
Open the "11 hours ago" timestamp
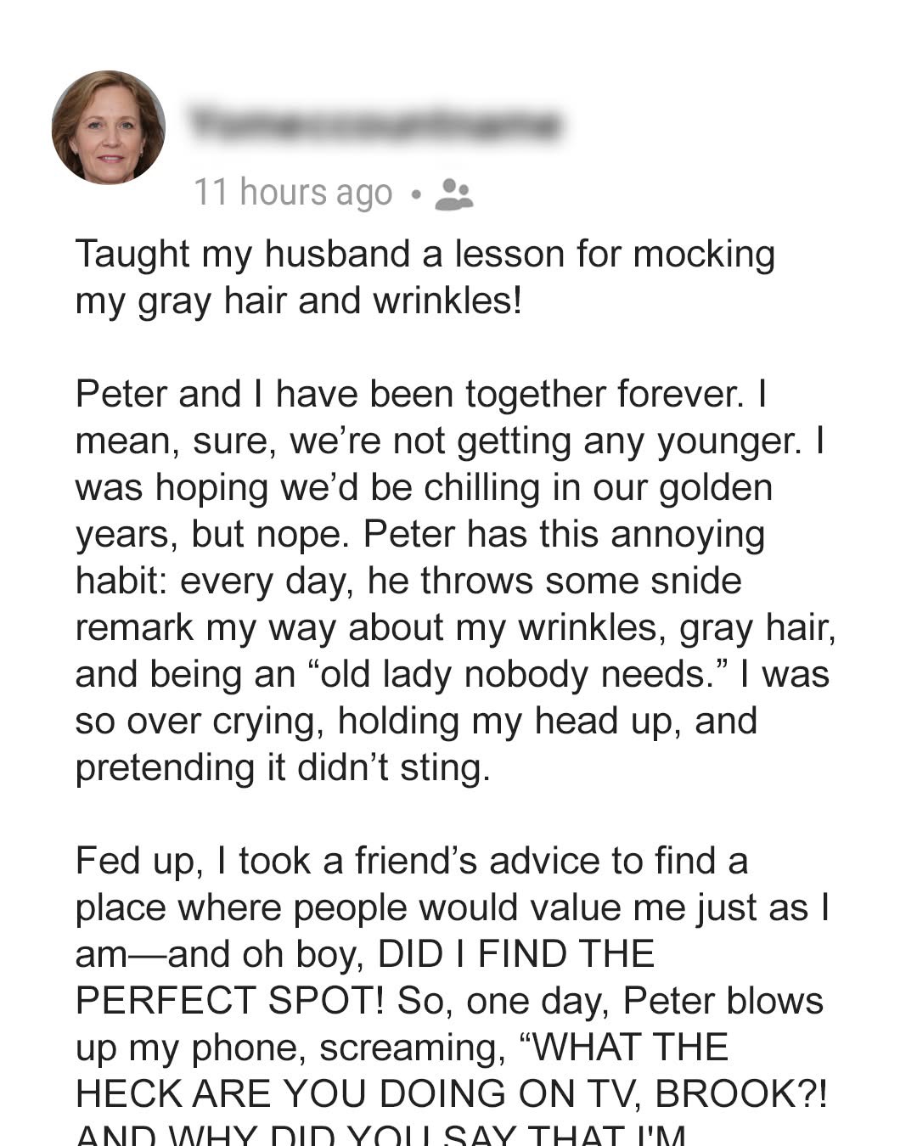pyautogui.click(x=293, y=193)
